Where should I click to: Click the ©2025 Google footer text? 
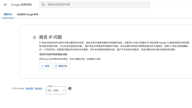point(18,88)
